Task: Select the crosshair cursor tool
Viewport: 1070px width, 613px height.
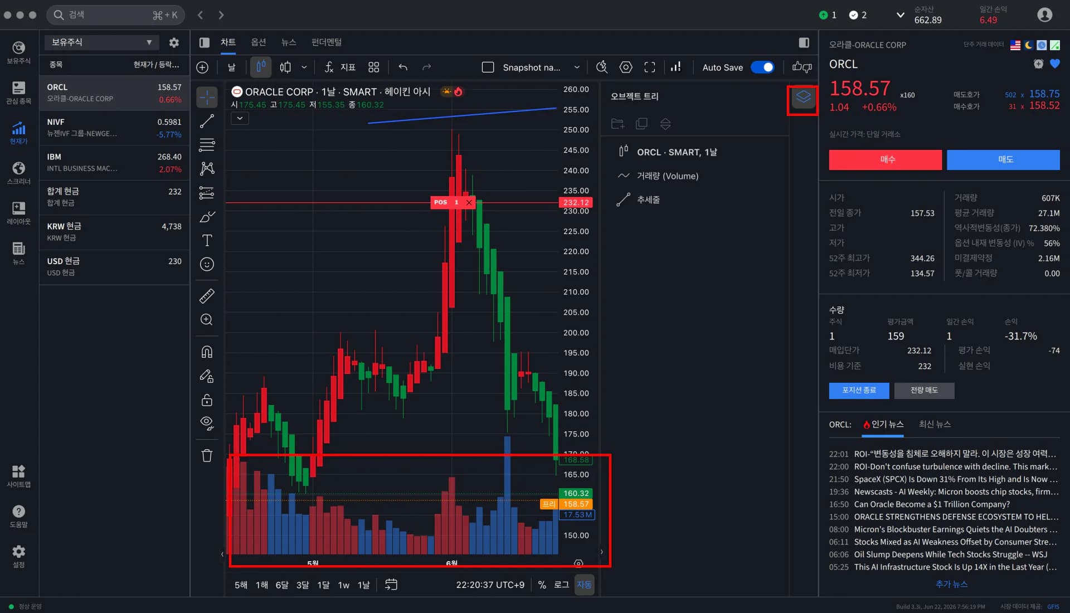Action: click(x=207, y=98)
